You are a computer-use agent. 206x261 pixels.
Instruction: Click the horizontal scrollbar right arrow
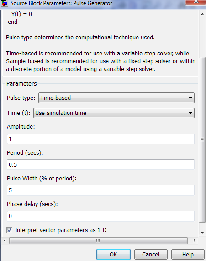click(195, 240)
